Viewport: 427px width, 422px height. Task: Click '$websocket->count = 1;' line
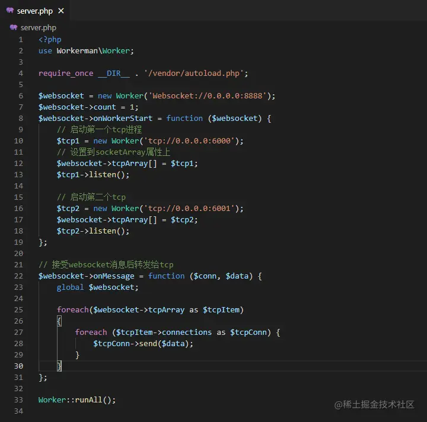click(x=88, y=107)
